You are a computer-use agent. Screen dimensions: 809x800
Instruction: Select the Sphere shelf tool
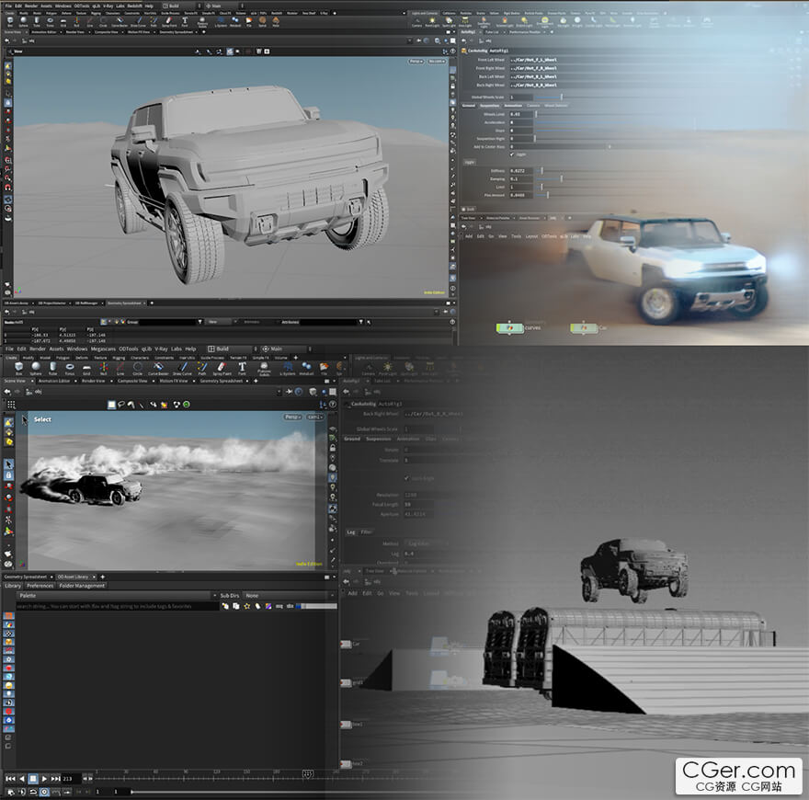coord(35,368)
